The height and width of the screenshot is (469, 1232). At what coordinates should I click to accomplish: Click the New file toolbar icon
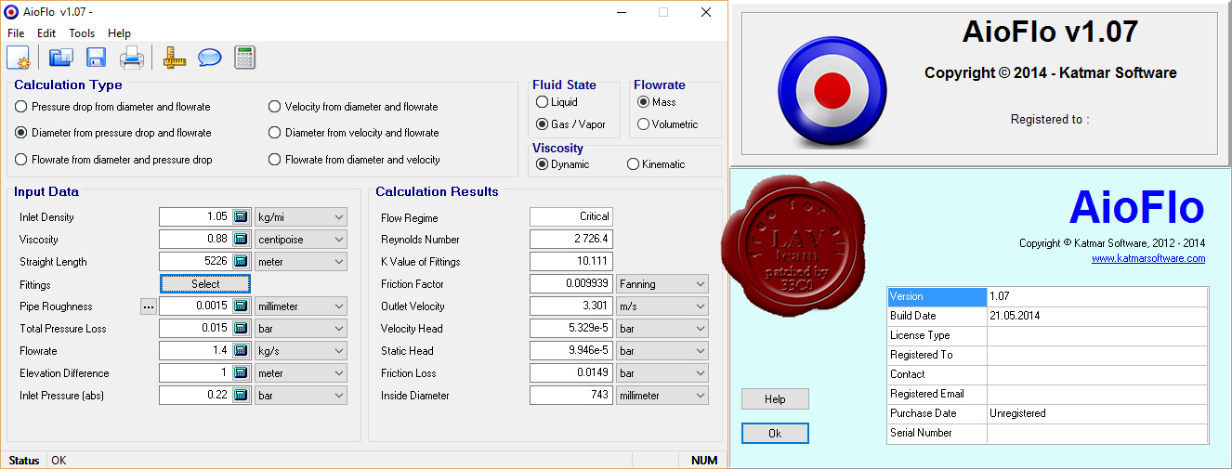point(19,58)
